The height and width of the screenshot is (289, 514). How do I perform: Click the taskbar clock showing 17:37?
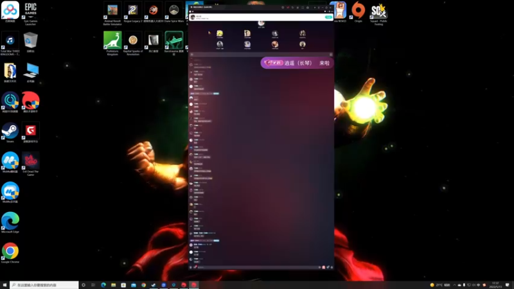click(x=495, y=285)
